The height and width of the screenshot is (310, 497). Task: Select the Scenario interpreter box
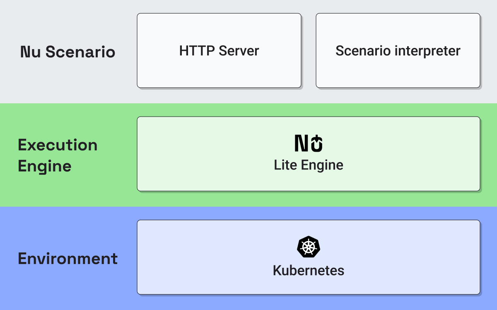(398, 50)
